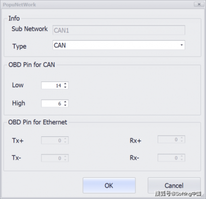
Task: Decrease the CAN High pin value
Action: coord(65,105)
